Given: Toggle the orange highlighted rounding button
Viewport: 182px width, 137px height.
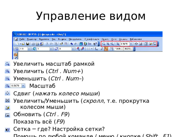Looking at the screenshot, I should click(106, 49).
